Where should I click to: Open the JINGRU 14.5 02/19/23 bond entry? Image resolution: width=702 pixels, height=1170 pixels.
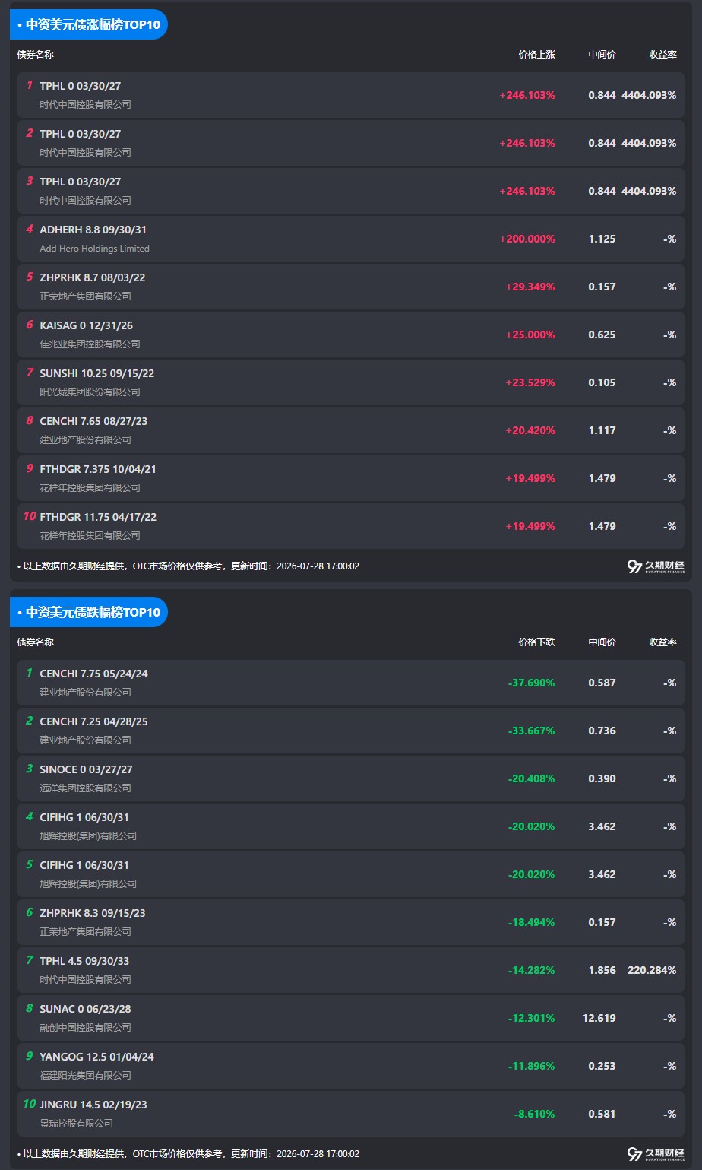click(351, 1114)
